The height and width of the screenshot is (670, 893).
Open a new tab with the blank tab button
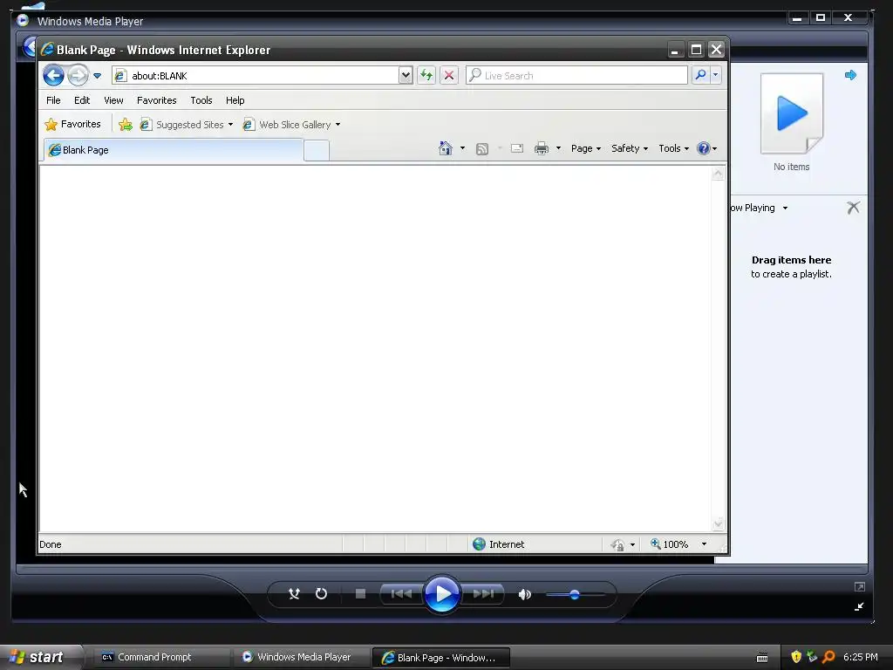pos(316,150)
